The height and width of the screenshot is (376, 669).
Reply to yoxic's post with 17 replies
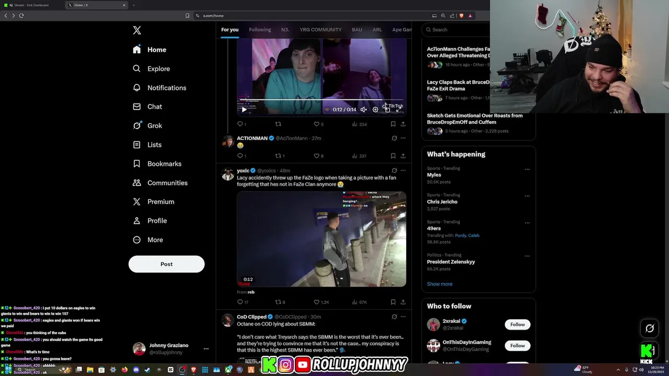[x=243, y=302]
